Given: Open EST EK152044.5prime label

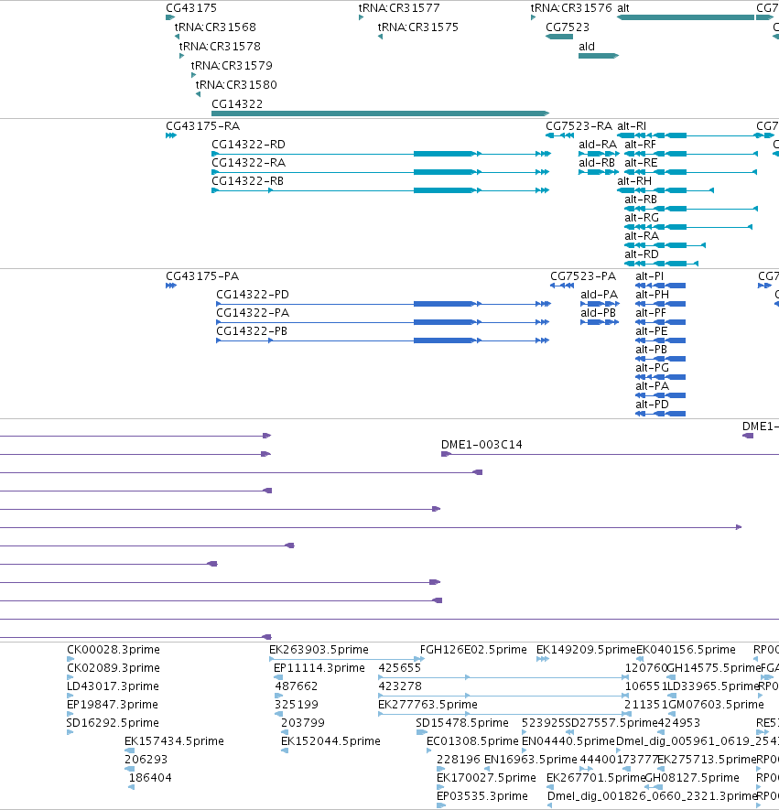Looking at the screenshot, I should (330, 741).
